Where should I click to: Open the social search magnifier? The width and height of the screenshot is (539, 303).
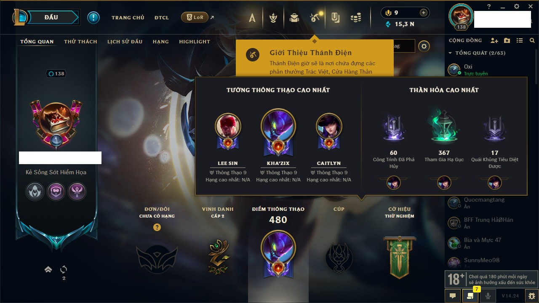[x=532, y=40]
